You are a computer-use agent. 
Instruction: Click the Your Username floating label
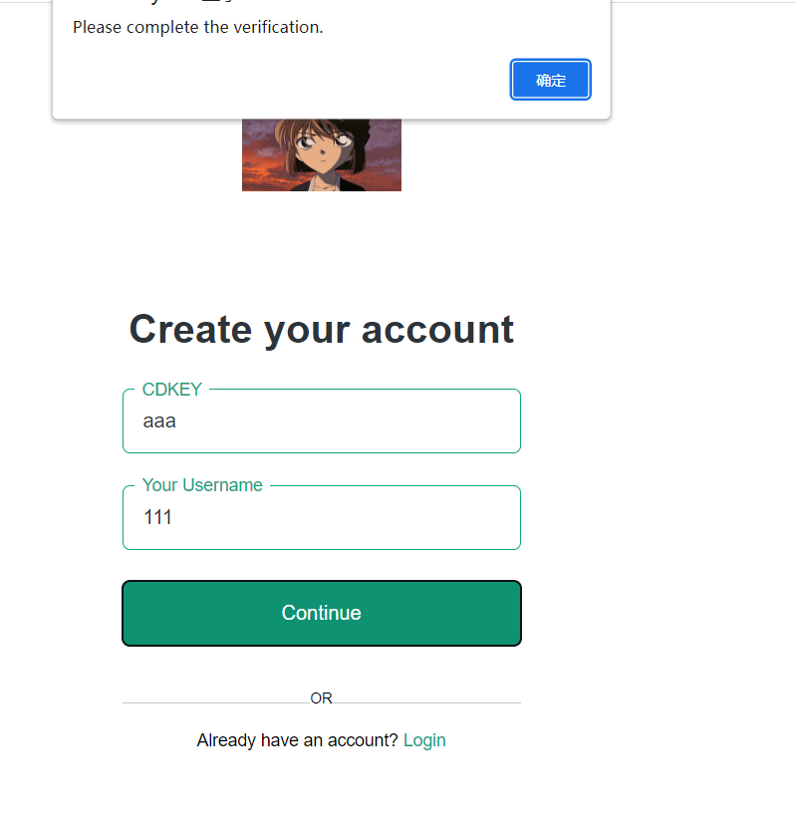tap(202, 485)
